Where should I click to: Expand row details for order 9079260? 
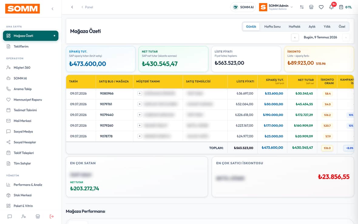coord(140,125)
